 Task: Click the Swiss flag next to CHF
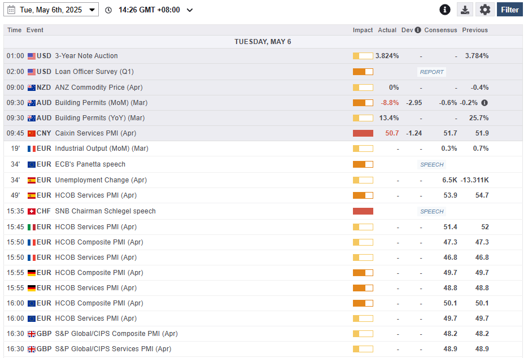point(32,211)
